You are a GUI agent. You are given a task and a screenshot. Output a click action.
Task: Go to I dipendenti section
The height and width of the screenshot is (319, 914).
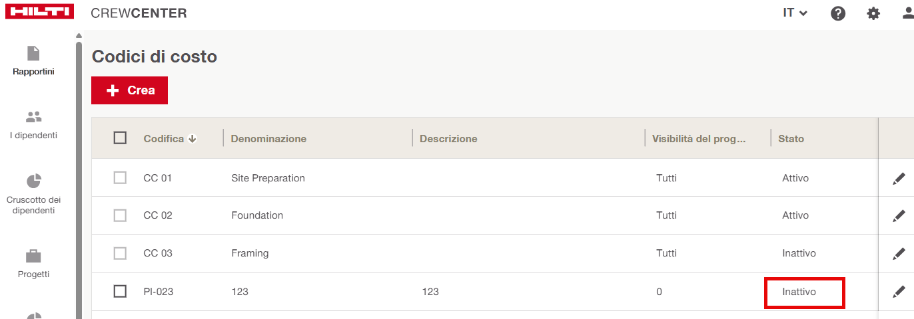33,125
